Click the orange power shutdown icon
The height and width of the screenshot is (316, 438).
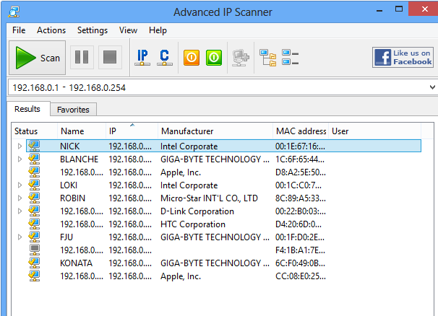coord(192,58)
